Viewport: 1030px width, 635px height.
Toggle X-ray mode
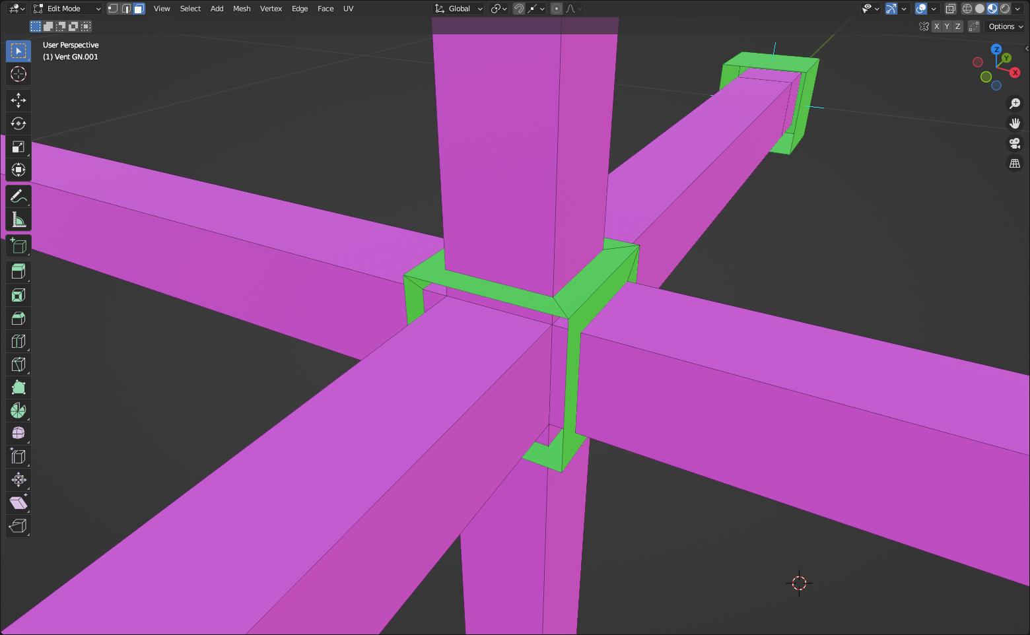950,9
